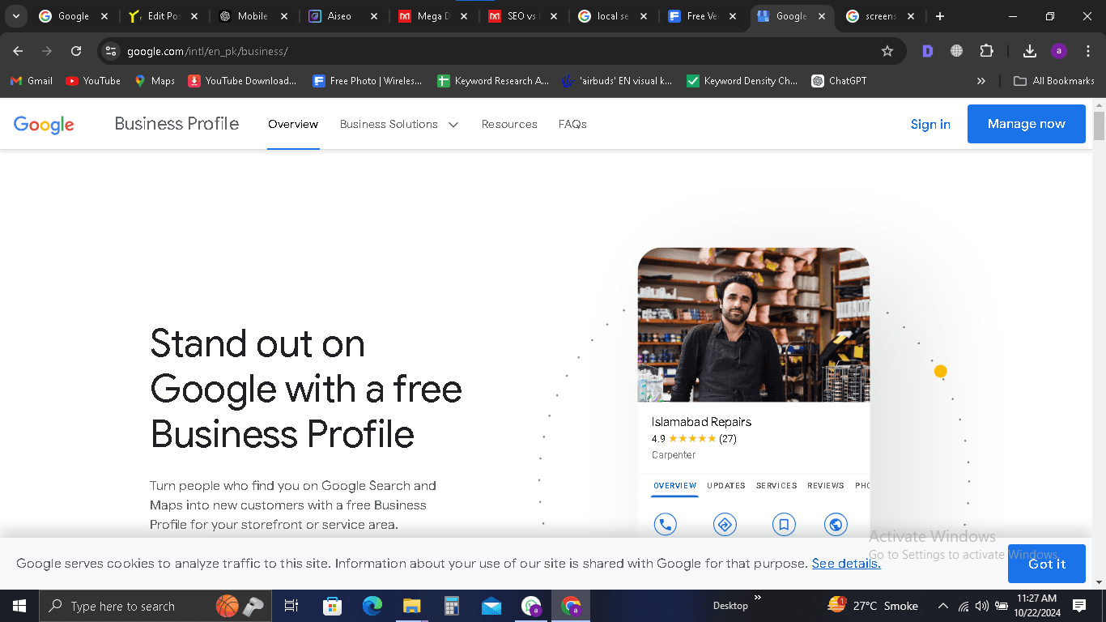The width and height of the screenshot is (1106, 622).
Task: Open new tab with plus button
Action: pos(939,16)
